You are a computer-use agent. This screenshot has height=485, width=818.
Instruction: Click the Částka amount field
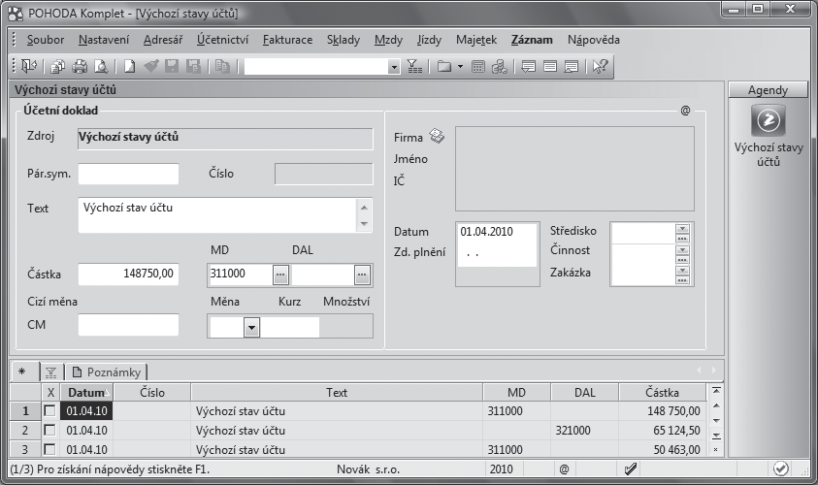pos(128,274)
